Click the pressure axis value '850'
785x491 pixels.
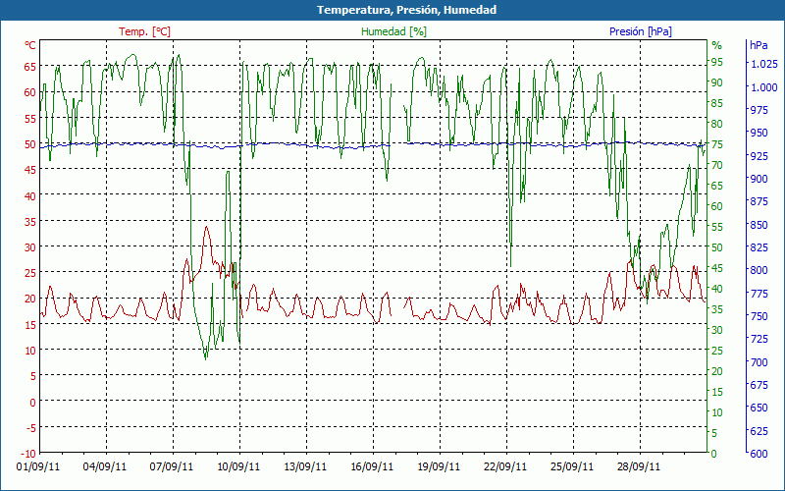[759, 225]
